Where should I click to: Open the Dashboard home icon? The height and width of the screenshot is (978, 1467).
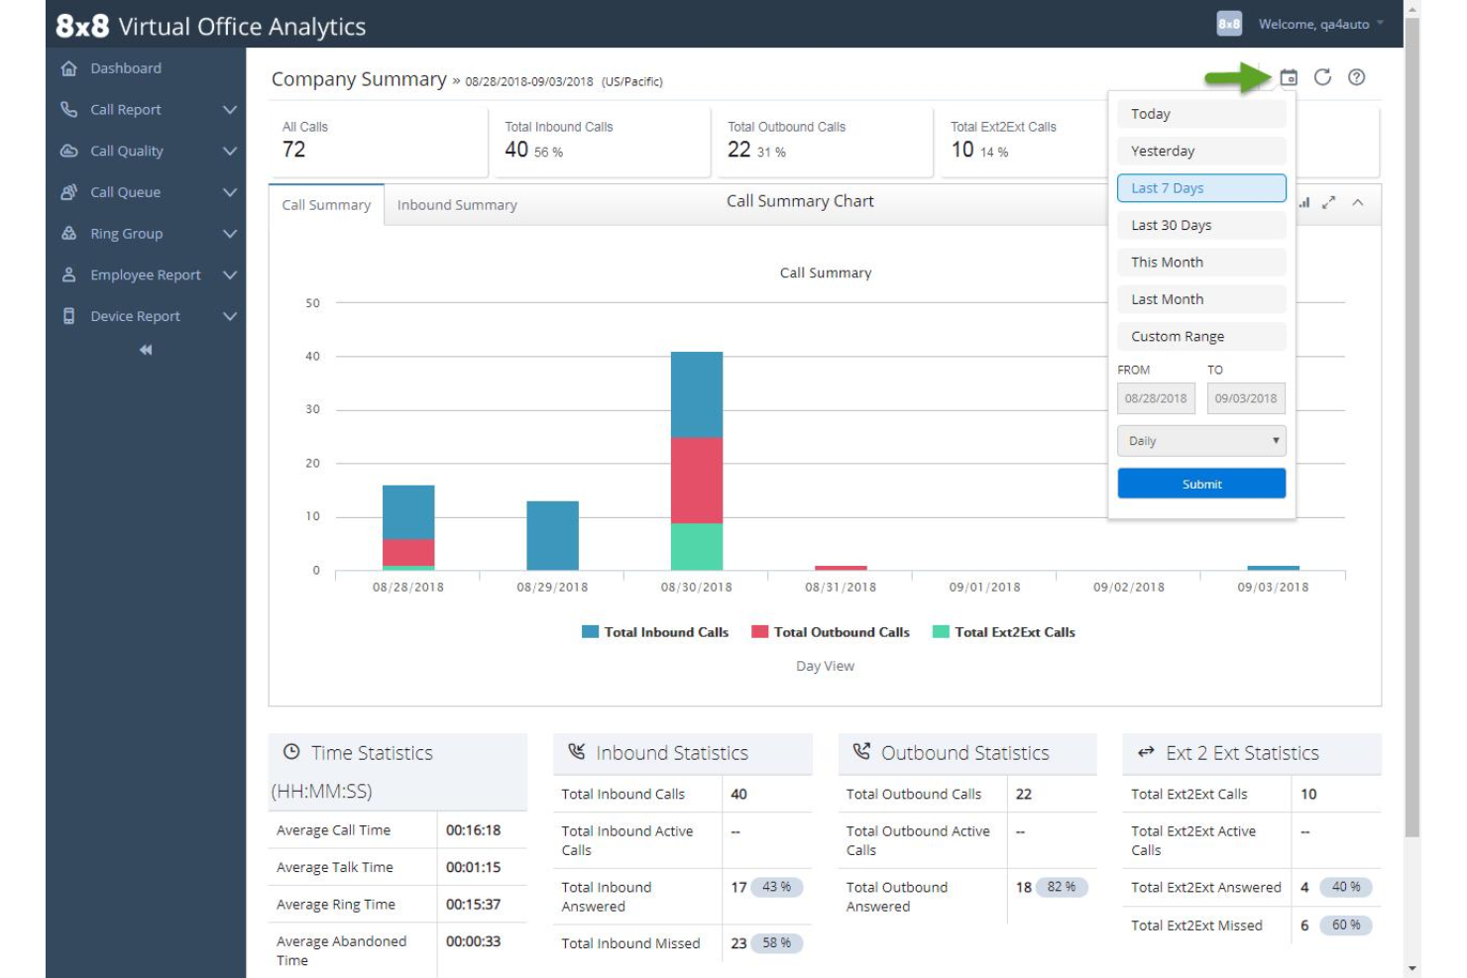coord(68,68)
